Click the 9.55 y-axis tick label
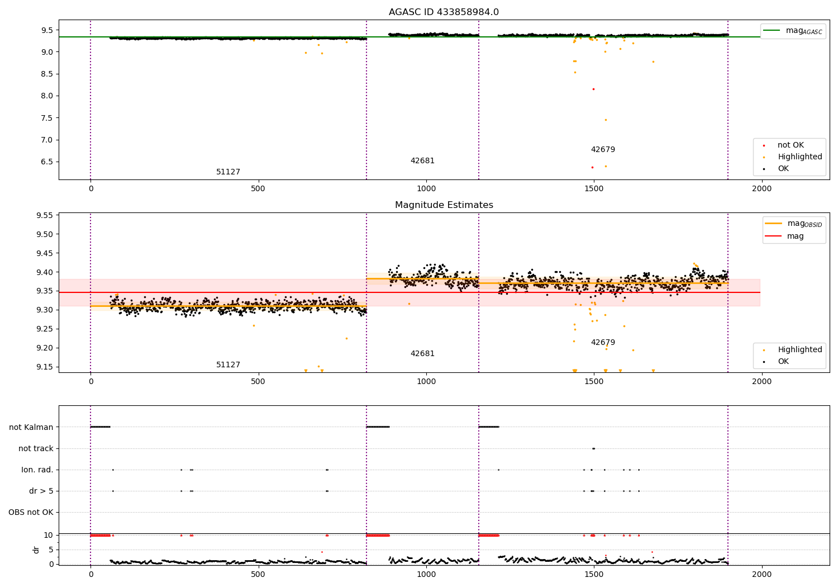Screen dimensions: 838x587 pyautogui.click(x=45, y=216)
